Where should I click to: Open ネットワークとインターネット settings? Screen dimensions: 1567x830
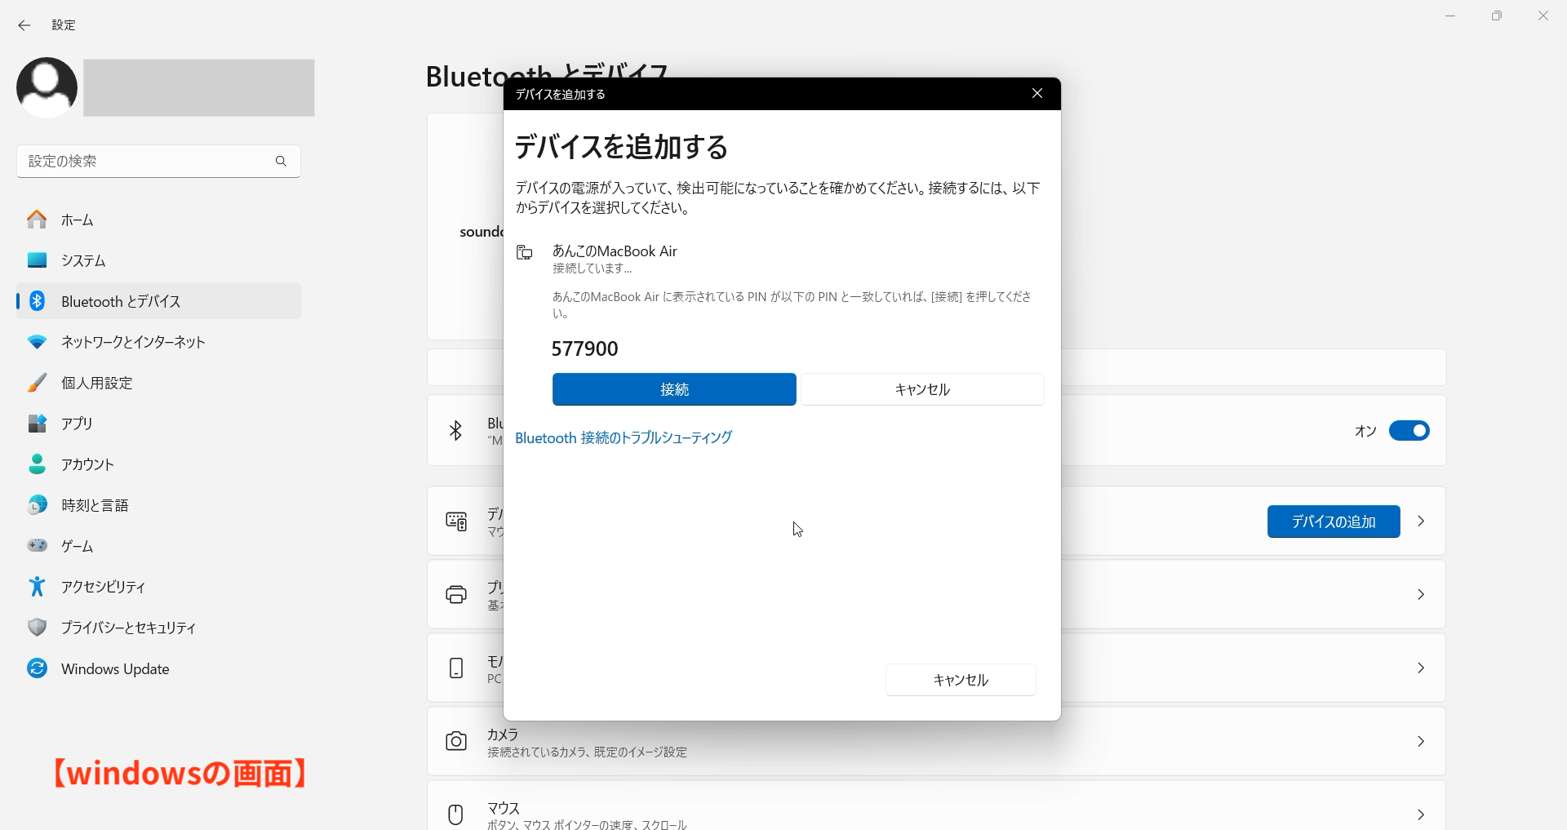(158, 342)
